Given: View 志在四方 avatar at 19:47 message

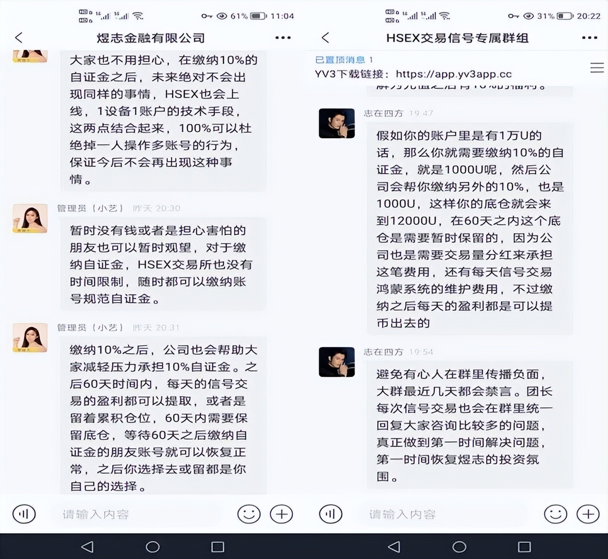Looking at the screenshot, I should point(337,123).
